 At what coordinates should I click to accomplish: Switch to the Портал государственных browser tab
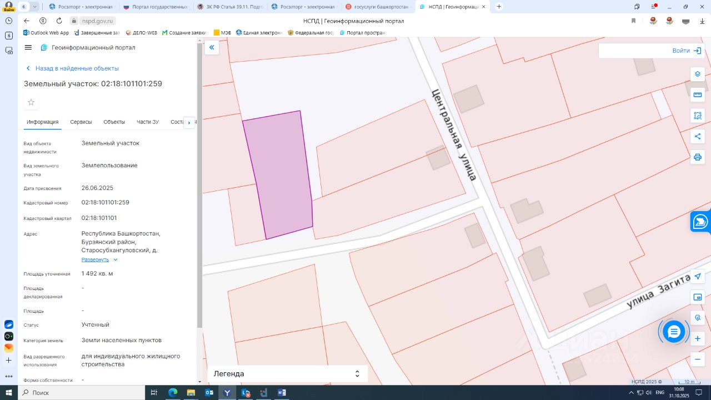click(x=156, y=7)
